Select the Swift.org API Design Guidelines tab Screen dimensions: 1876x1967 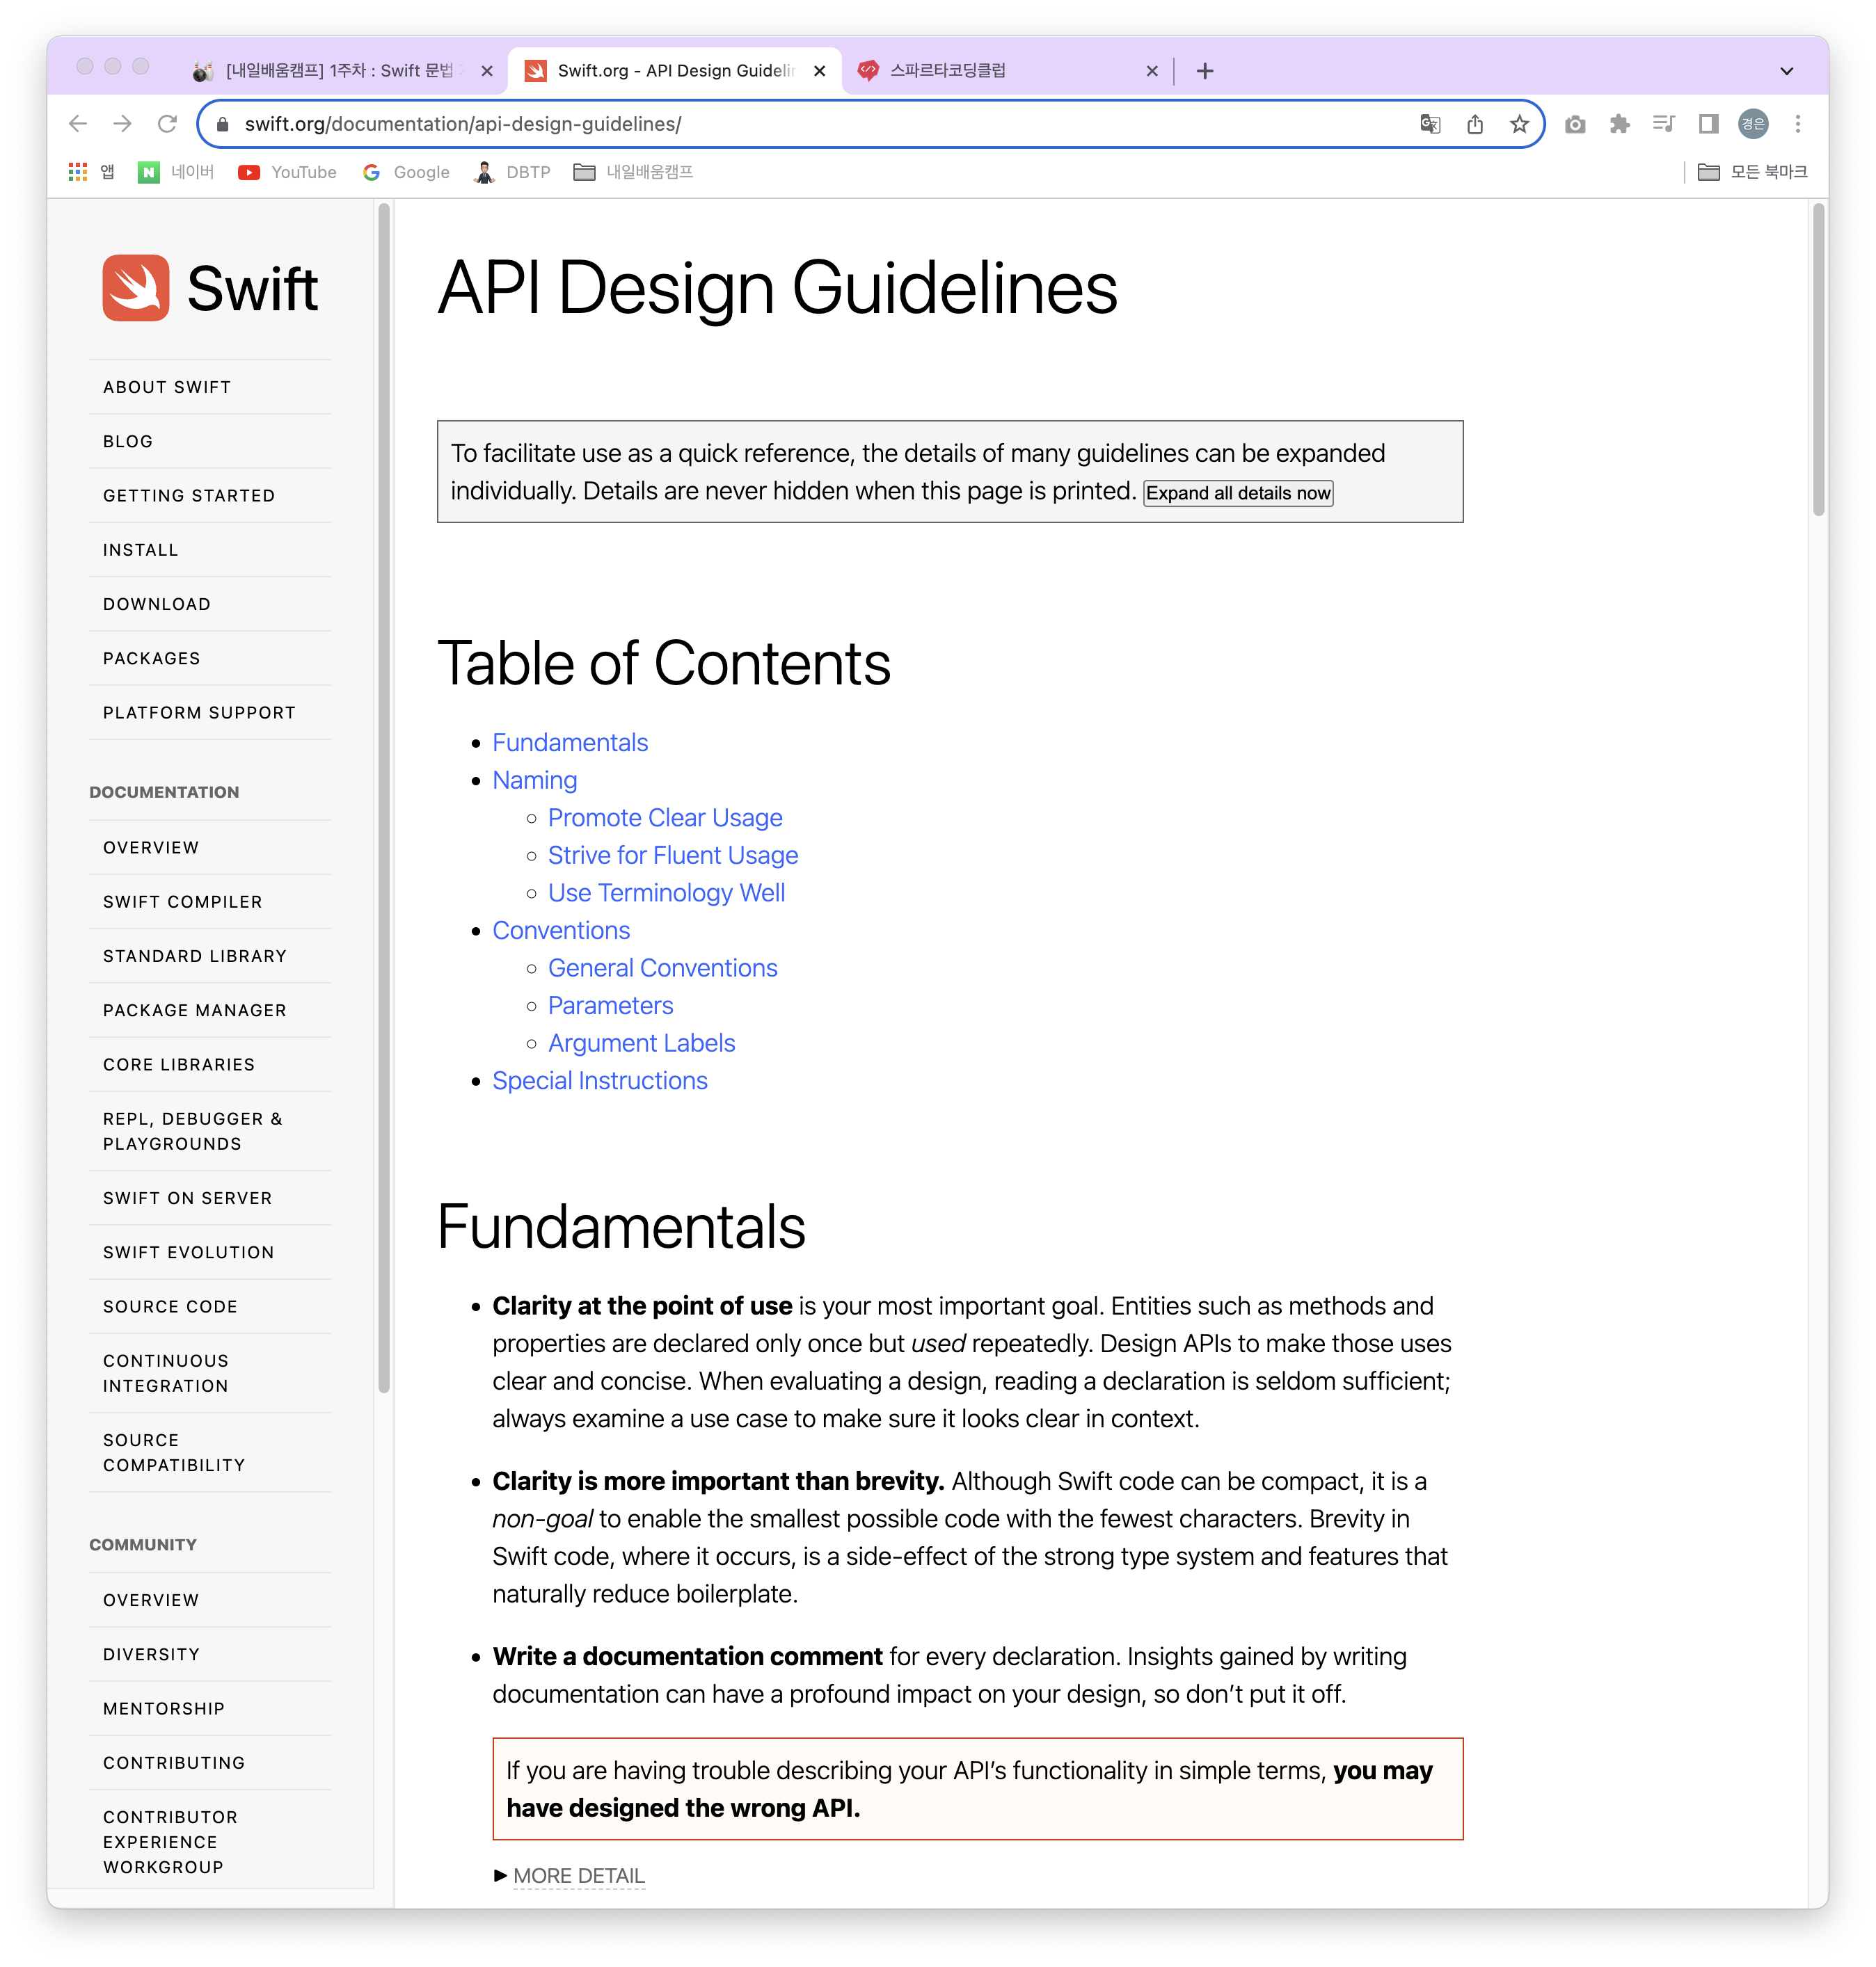click(x=676, y=71)
